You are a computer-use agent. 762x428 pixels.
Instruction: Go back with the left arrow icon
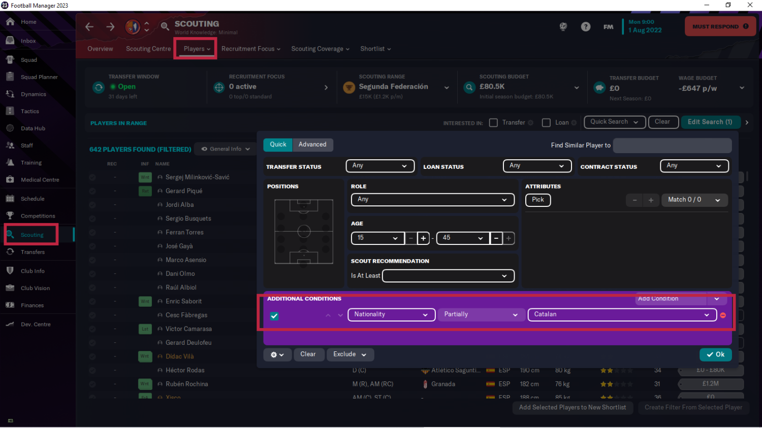89,27
